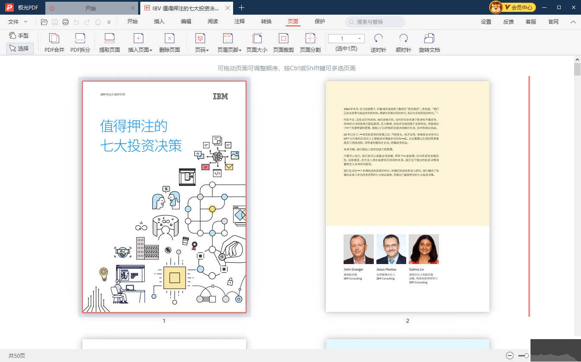Close the IBV document tab
The height and width of the screenshot is (362, 581).
tap(227, 8)
